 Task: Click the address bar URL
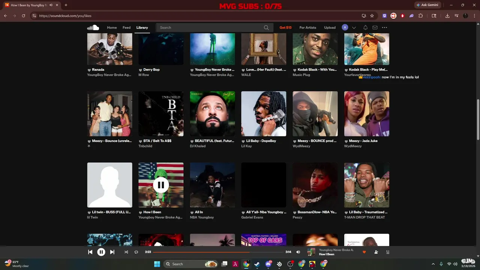65,16
